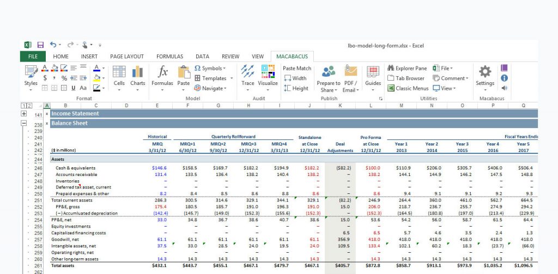Open the Publish group dialog launcher

click(380, 98)
